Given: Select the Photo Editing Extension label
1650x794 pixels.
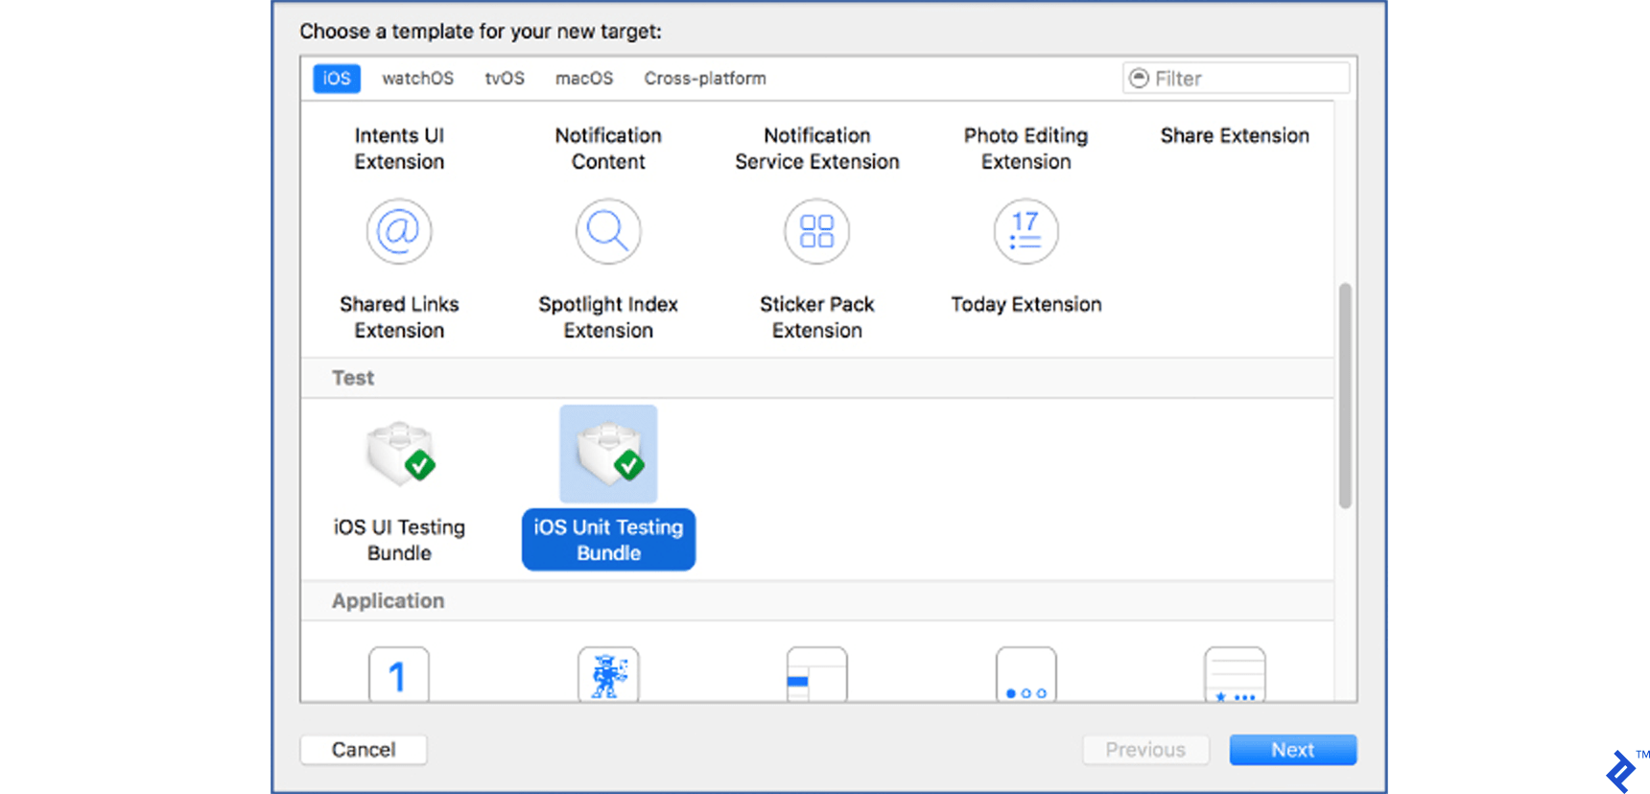Looking at the screenshot, I should tap(1026, 149).
